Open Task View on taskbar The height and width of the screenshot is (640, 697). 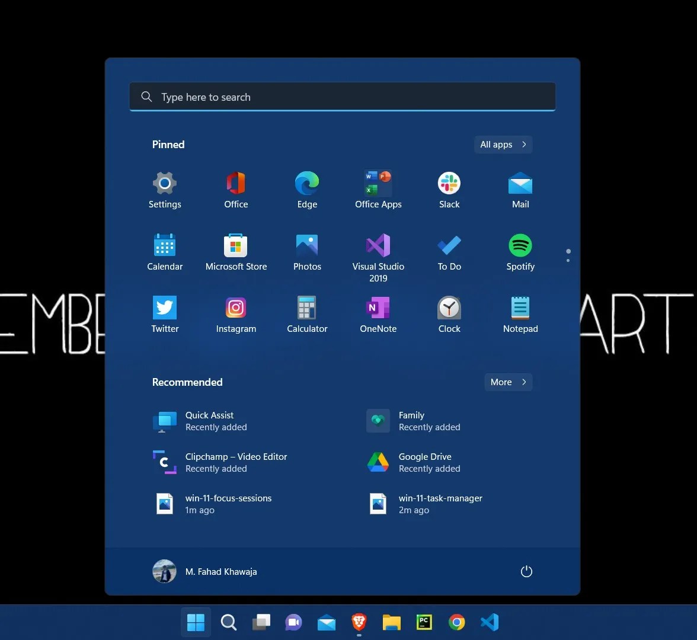(261, 622)
